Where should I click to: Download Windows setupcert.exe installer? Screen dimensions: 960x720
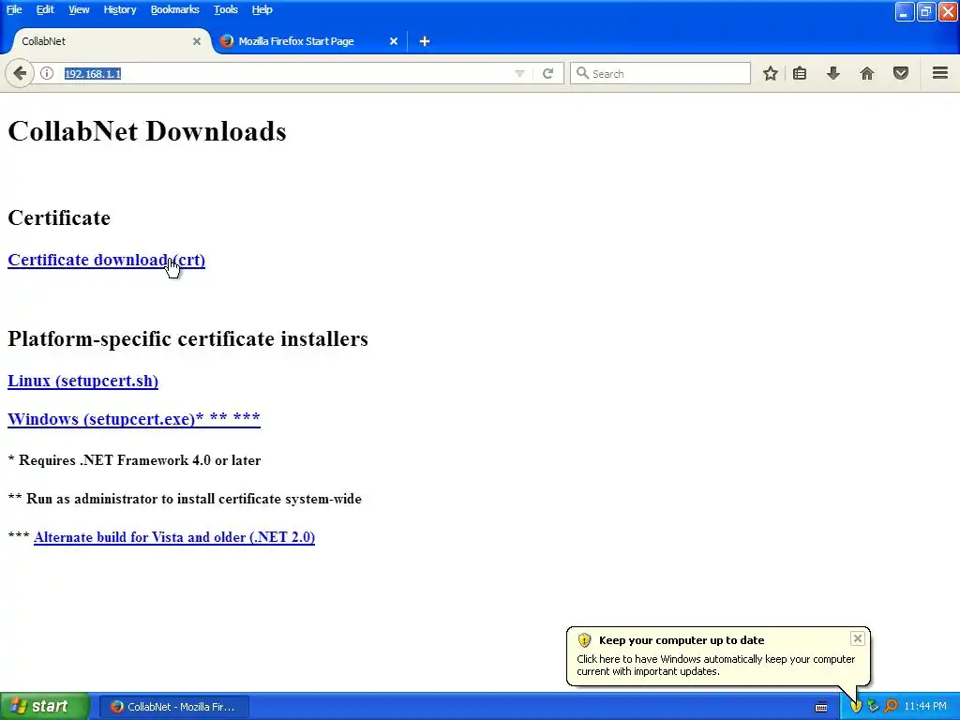point(134,419)
